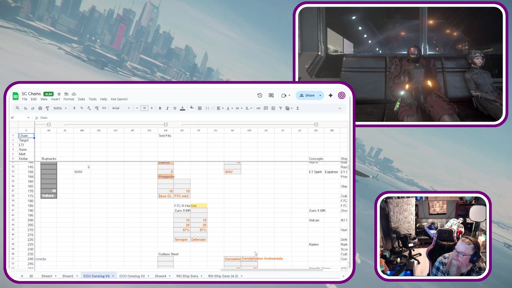Decrease font size
Screen dimensions: 512x288
coord(137,108)
